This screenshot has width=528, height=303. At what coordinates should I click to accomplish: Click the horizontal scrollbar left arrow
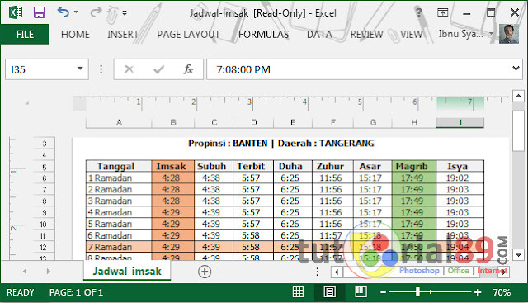[337, 272]
